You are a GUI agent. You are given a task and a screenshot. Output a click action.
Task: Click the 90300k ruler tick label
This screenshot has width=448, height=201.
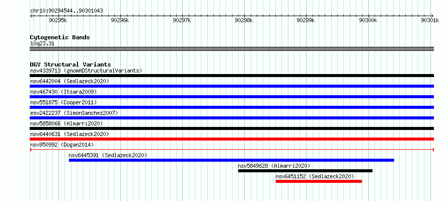click(x=368, y=20)
